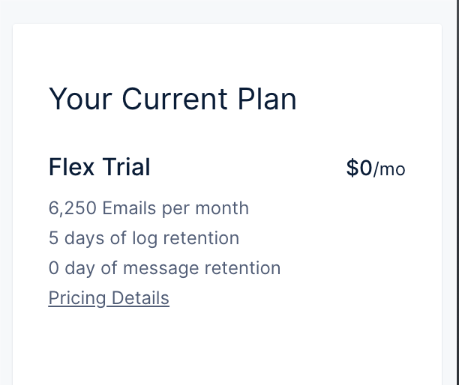
Task: Select the Flex Trial plan name
Action: (x=100, y=167)
